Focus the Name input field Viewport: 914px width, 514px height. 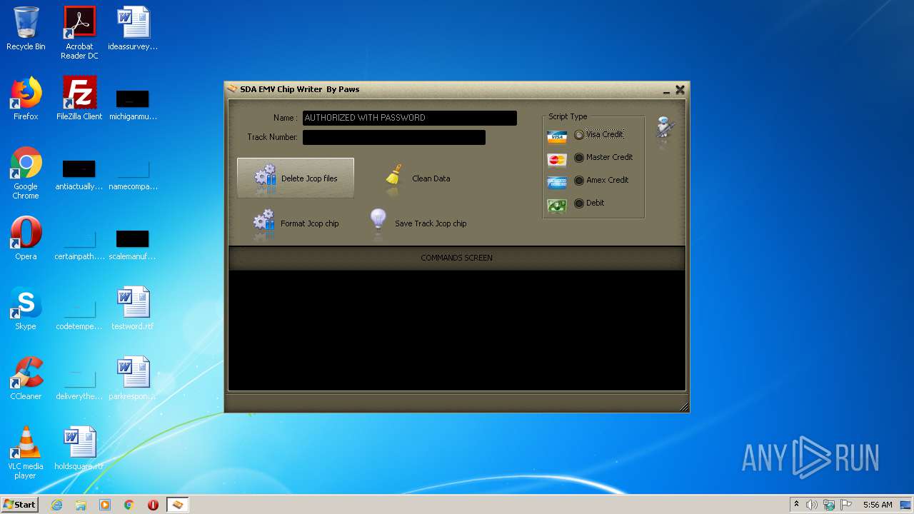(x=410, y=118)
